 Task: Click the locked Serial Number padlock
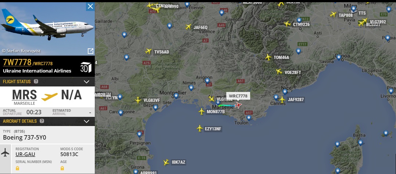tap(17, 168)
